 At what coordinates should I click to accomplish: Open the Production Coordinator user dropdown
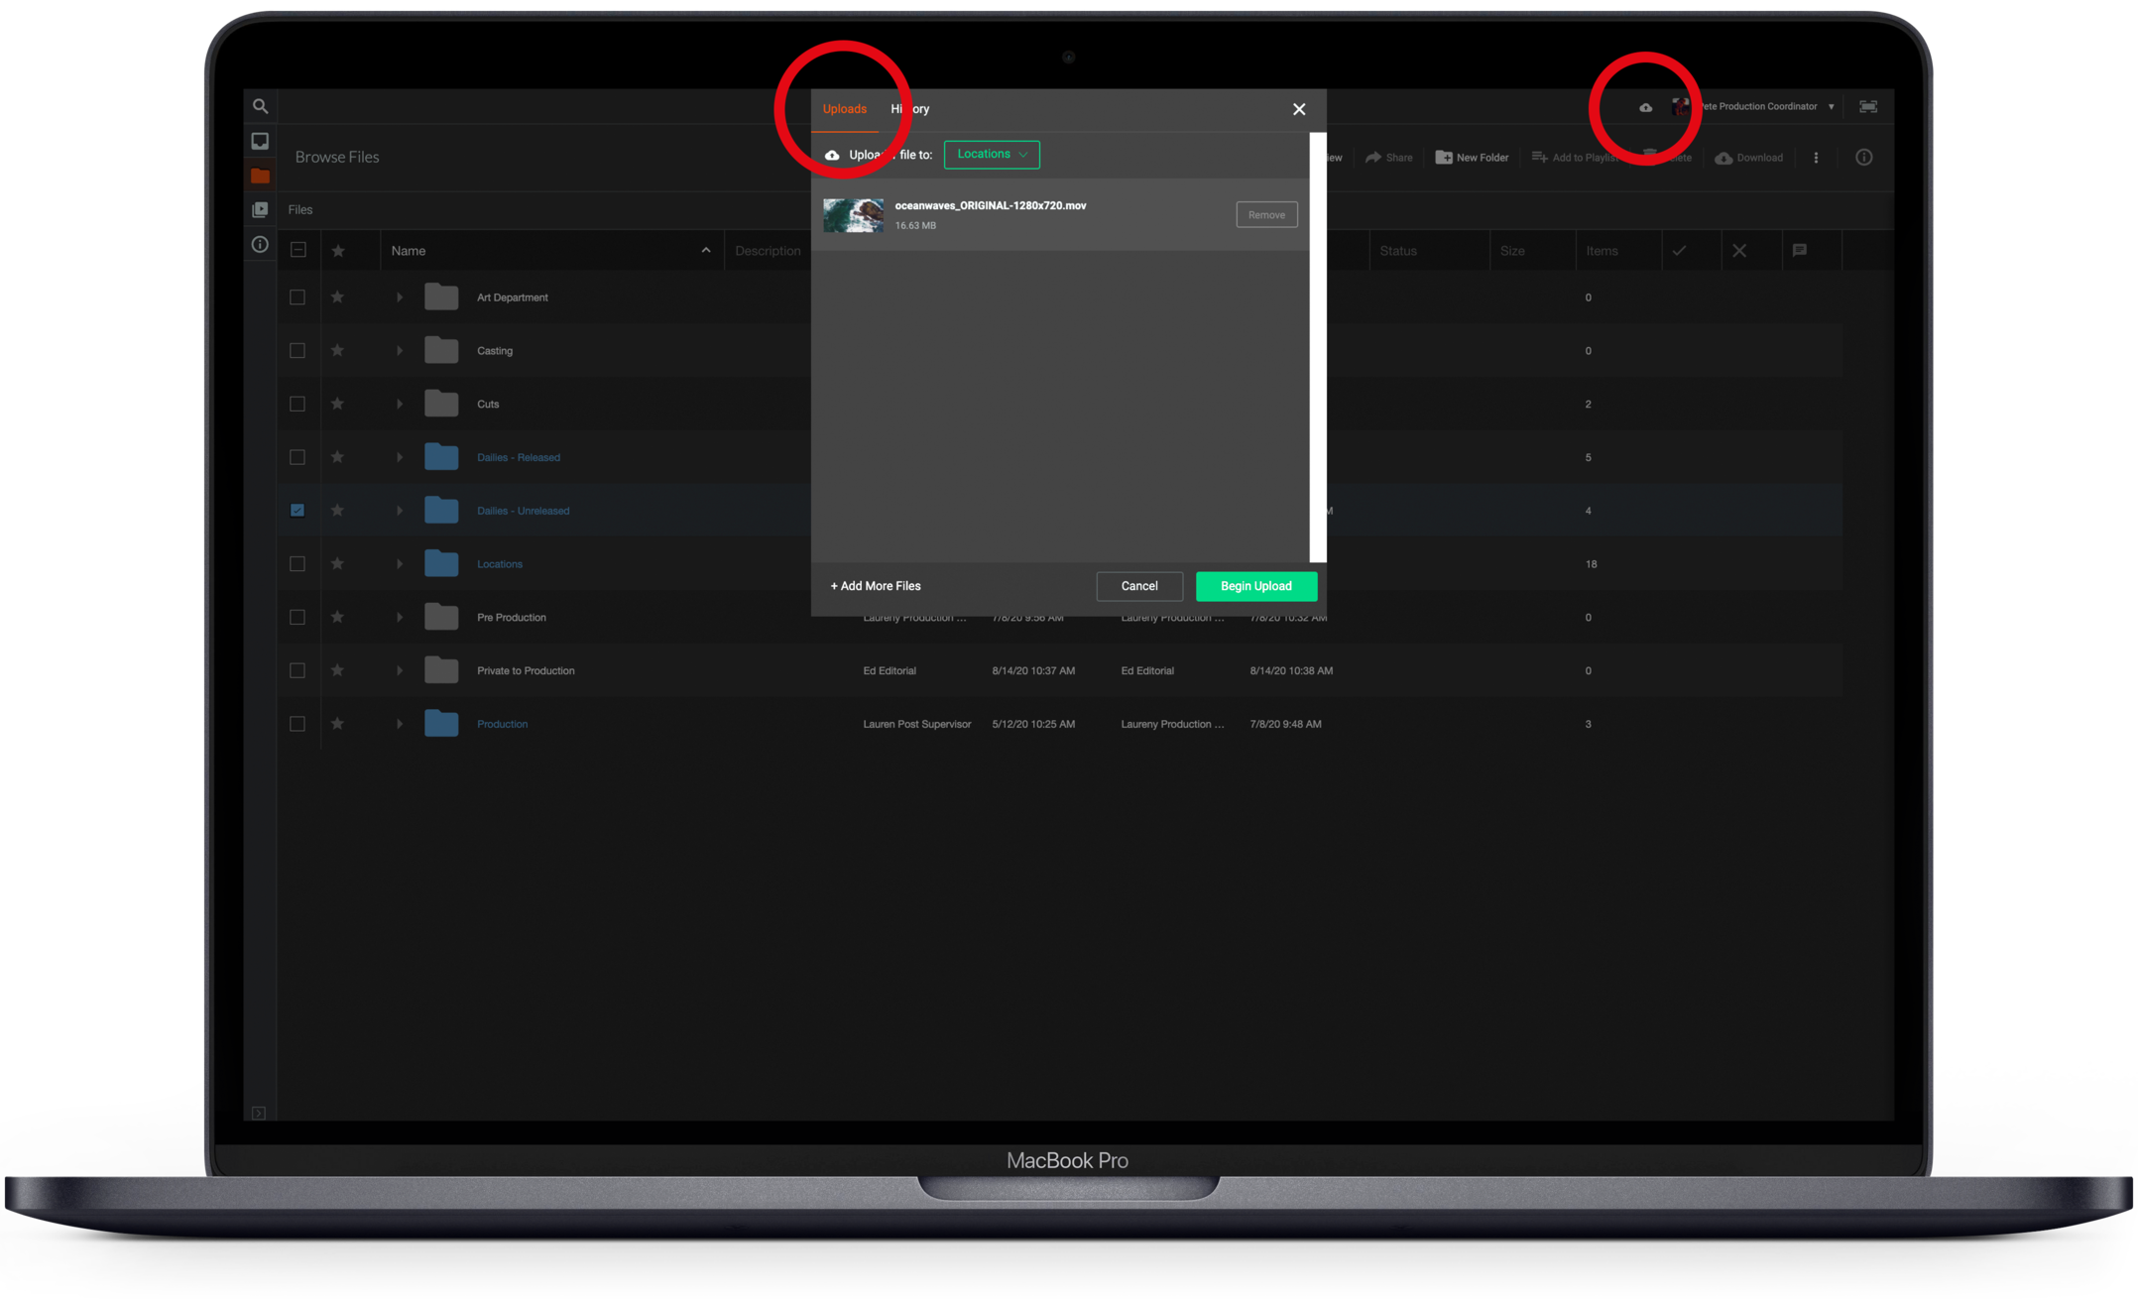point(1831,107)
